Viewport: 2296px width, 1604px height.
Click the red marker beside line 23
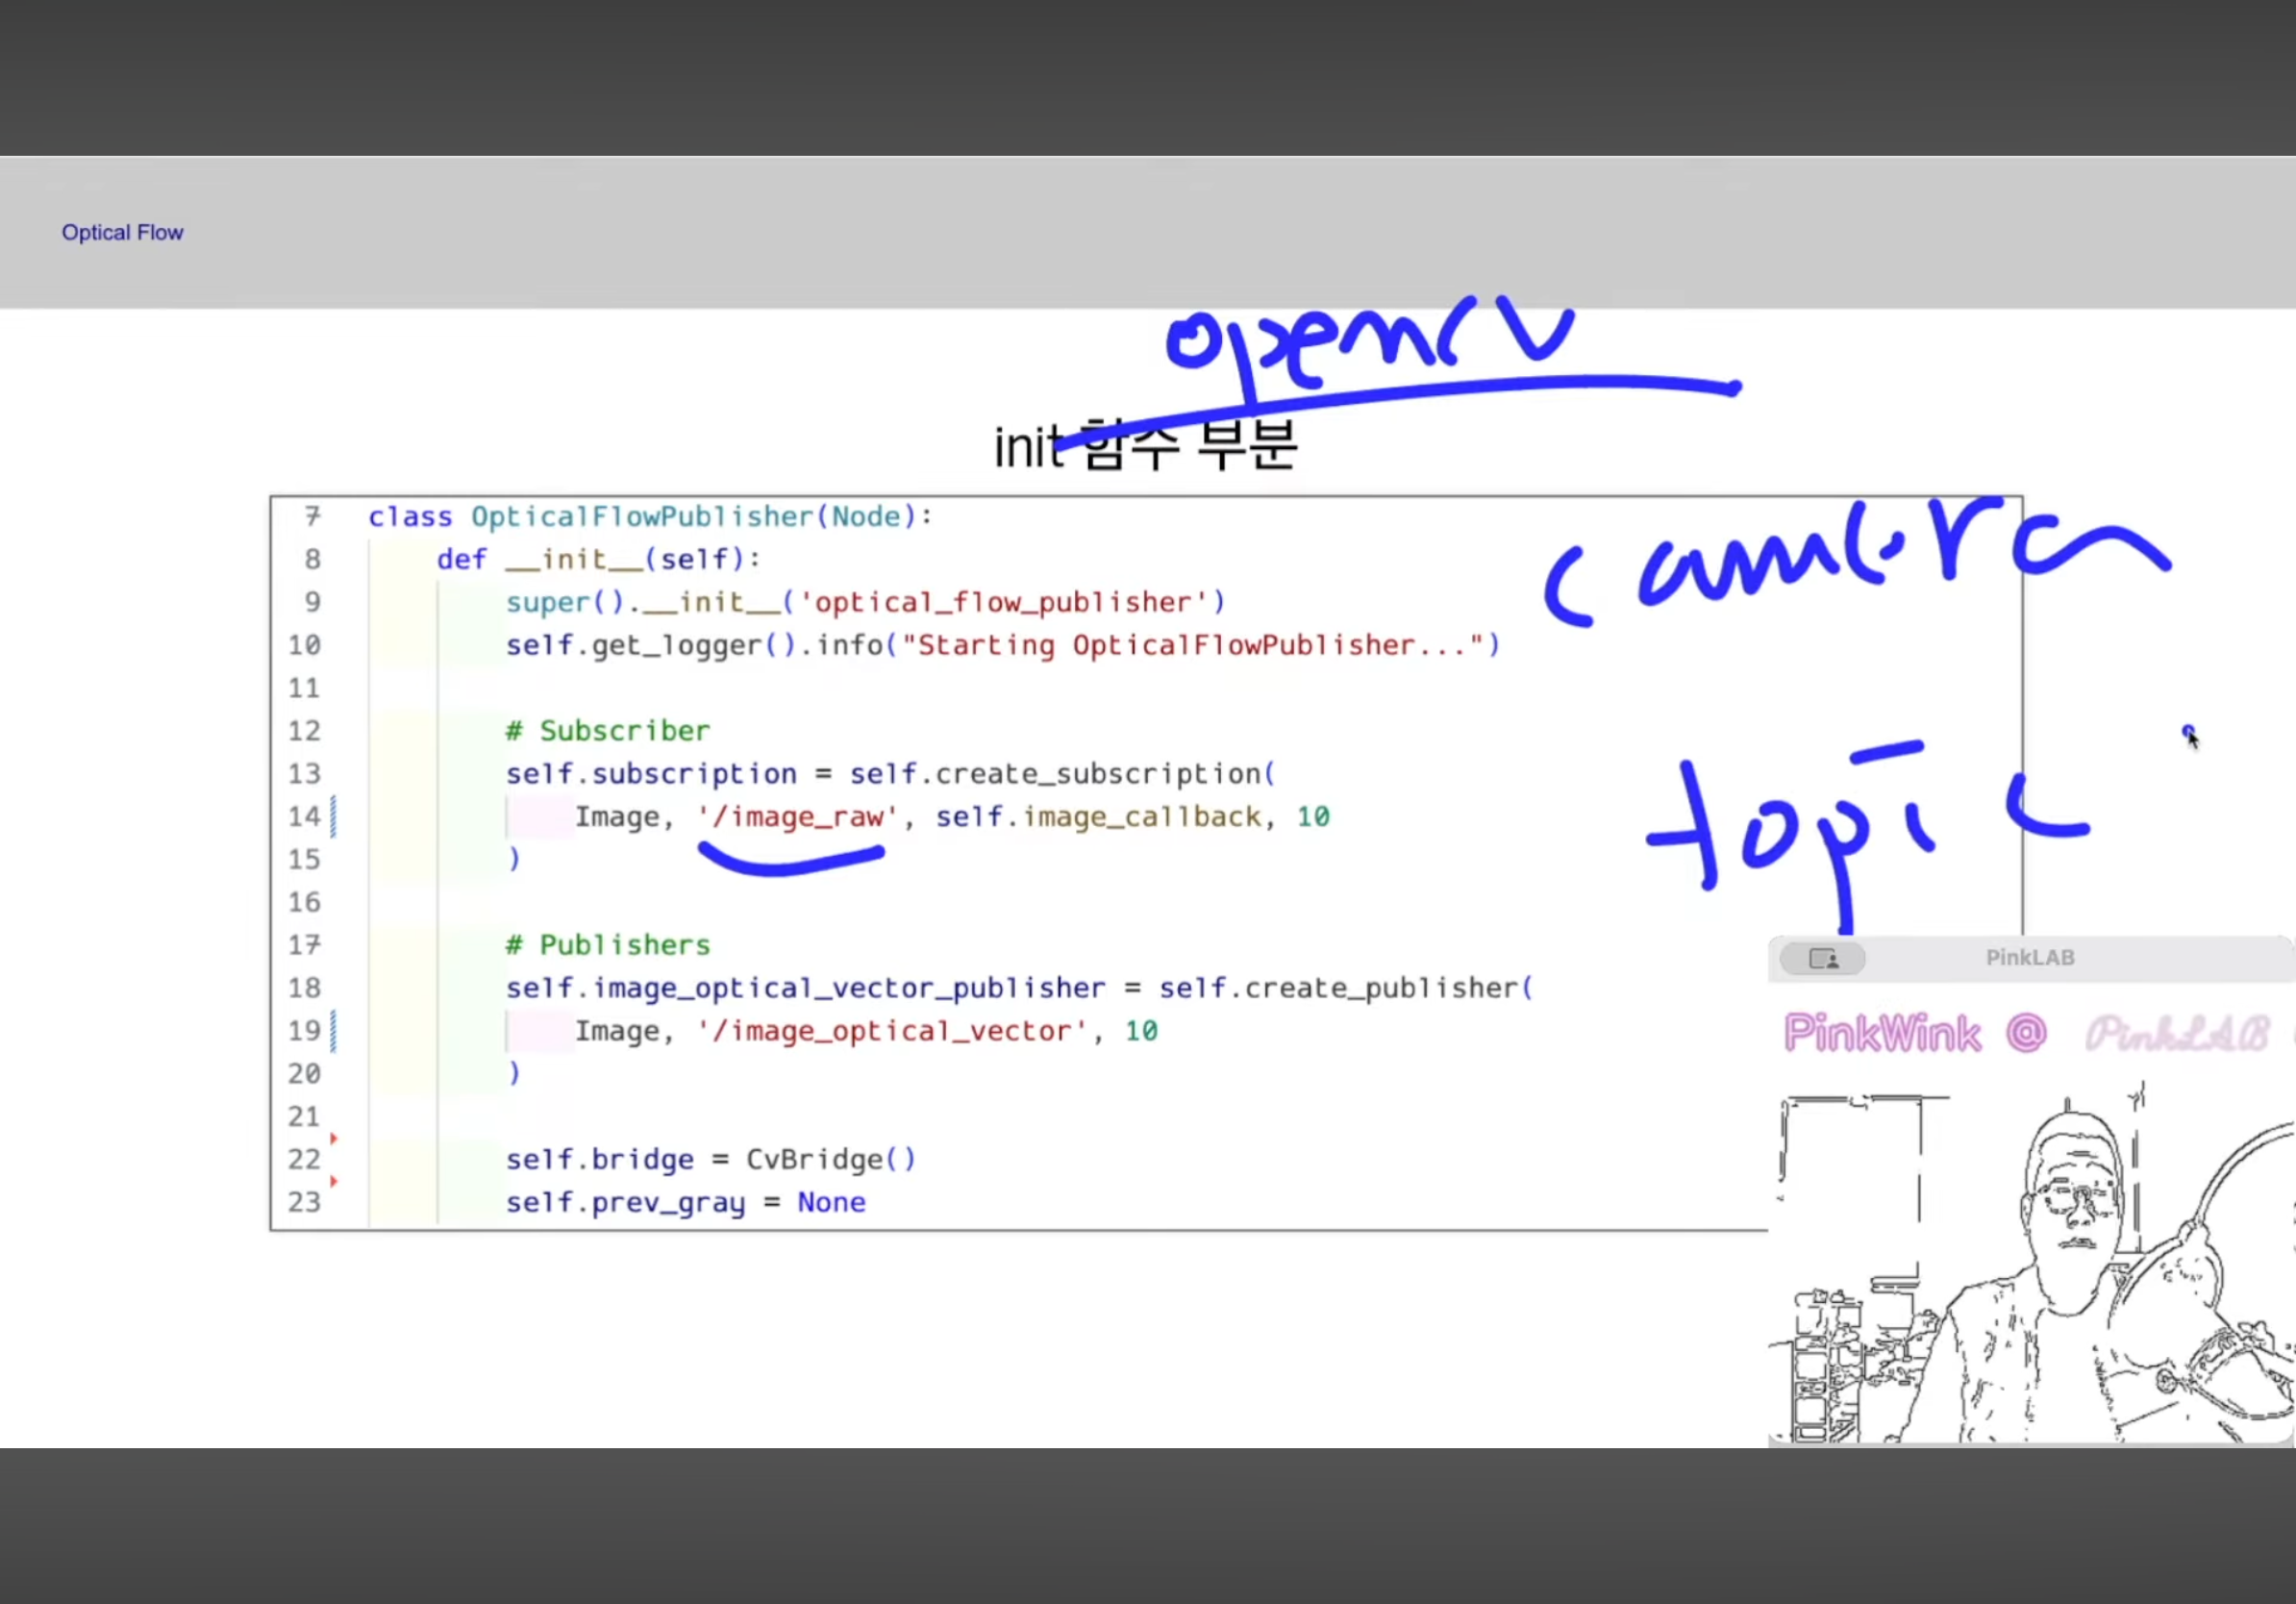334,1182
